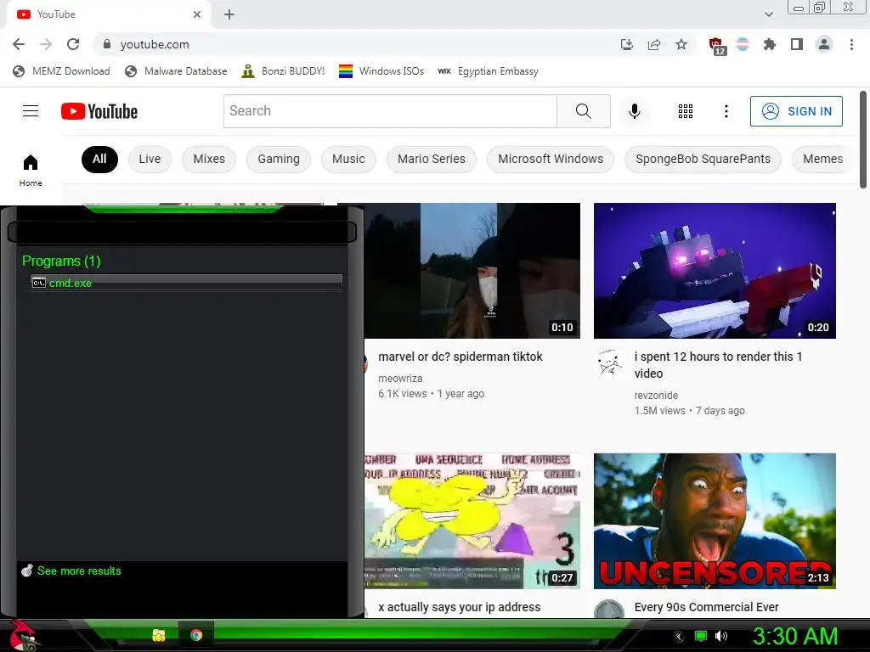Open the YouTube hamburger guide menu
This screenshot has width=870, height=652.
[x=31, y=111]
